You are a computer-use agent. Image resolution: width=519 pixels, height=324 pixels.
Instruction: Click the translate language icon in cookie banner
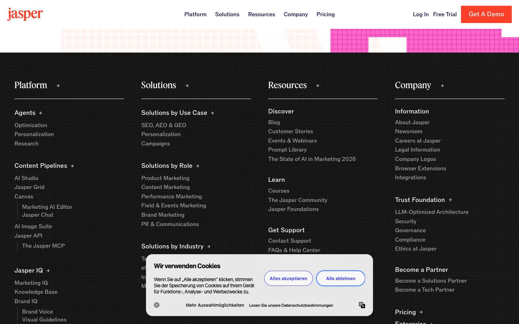tap(362, 305)
